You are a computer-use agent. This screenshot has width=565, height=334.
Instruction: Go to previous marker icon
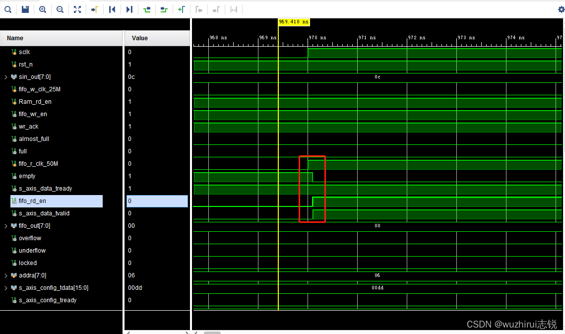[x=198, y=9]
